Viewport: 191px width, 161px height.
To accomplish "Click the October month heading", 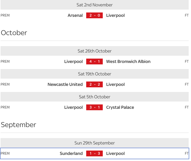I will (14, 33).
